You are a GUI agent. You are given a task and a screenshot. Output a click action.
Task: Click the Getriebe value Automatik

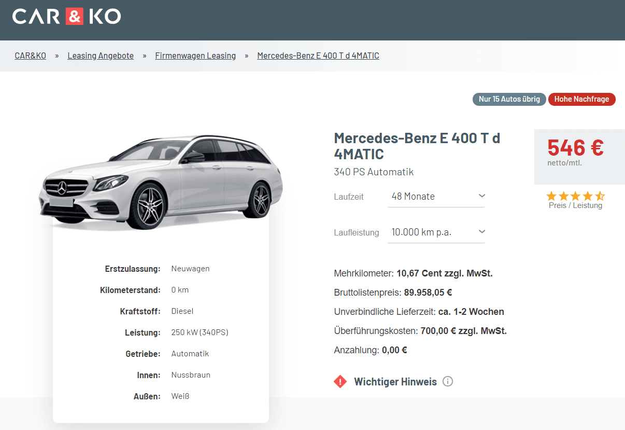coord(190,354)
